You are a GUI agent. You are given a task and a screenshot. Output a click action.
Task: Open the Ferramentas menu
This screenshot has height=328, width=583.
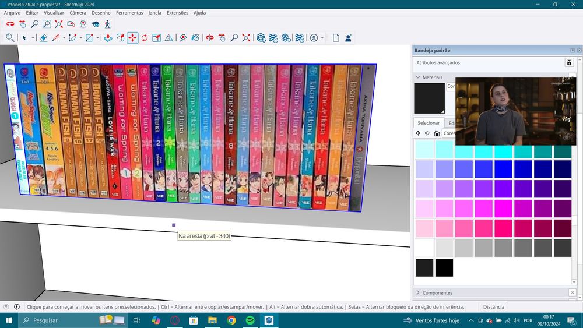pos(129,13)
